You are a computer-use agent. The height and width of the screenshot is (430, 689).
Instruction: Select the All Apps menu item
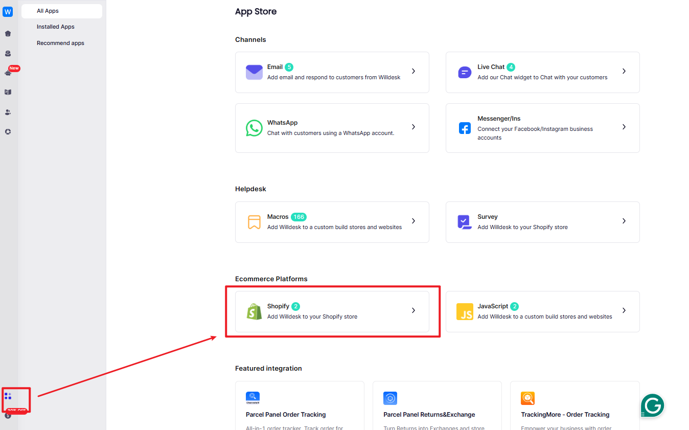tap(62, 11)
